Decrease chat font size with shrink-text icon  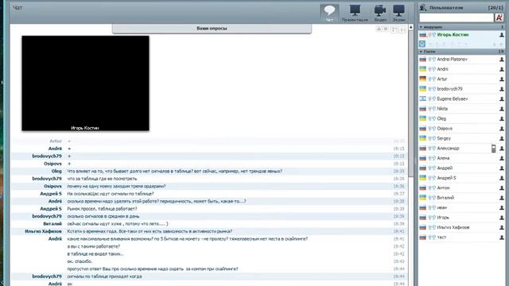[x=402, y=29]
